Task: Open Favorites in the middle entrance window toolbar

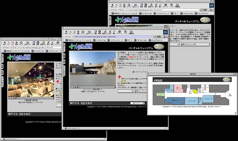Action: tap(89, 32)
